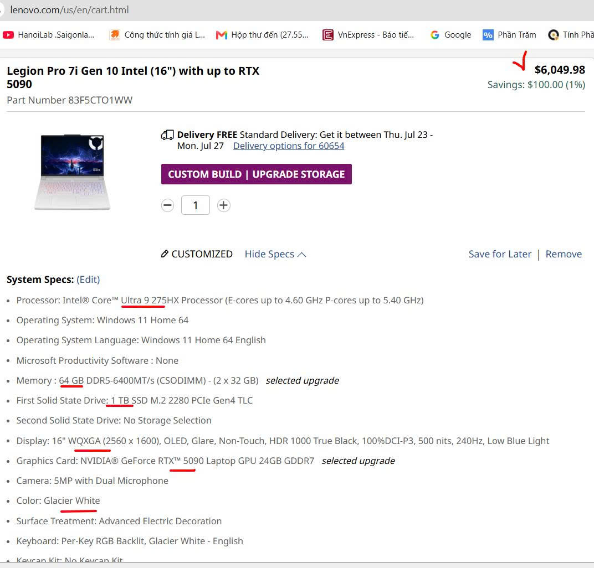Click the Custom Build Upgrade Storage button
594x568 pixels.
tap(257, 174)
